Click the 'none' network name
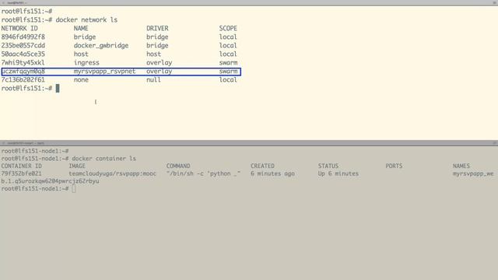The width and height of the screenshot is (498, 280). pyautogui.click(x=81, y=79)
